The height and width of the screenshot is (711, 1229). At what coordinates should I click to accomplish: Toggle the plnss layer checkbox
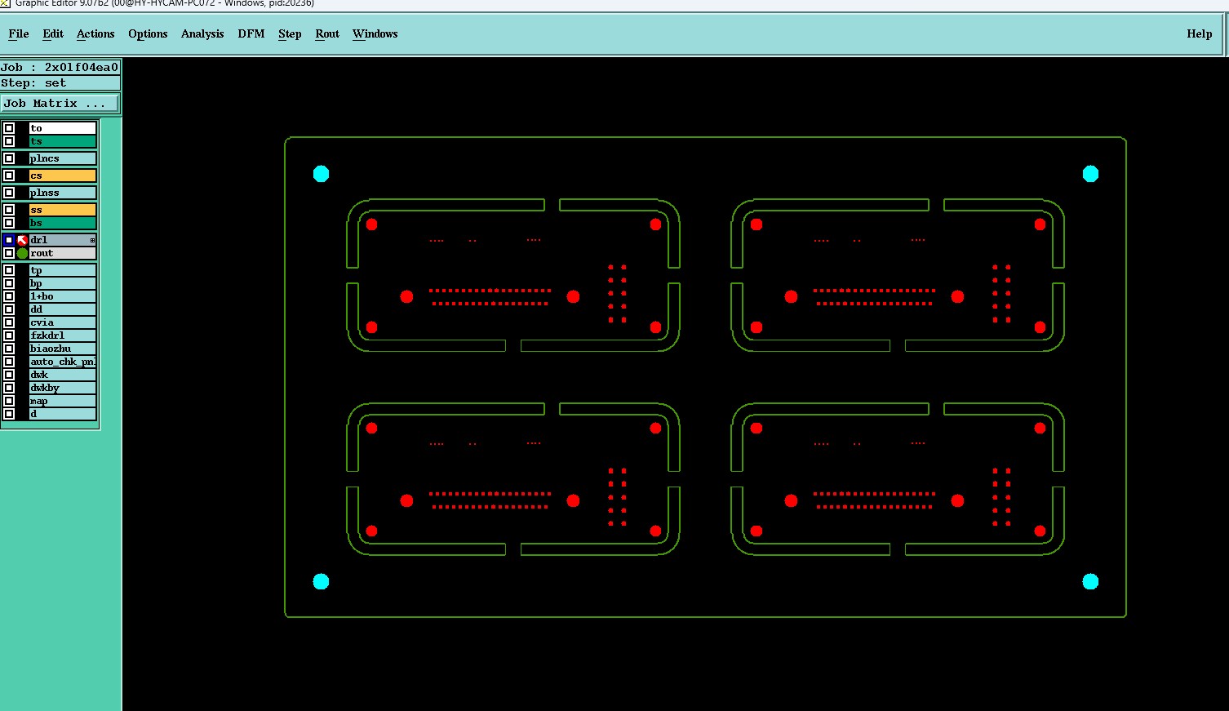(9, 193)
